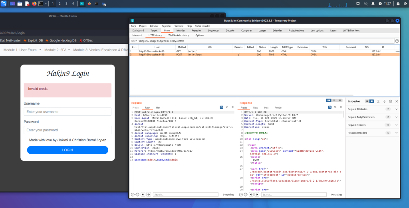Open the top-level Repeater tab
Viewport: 409px width, 208px height.
(x=197, y=30)
